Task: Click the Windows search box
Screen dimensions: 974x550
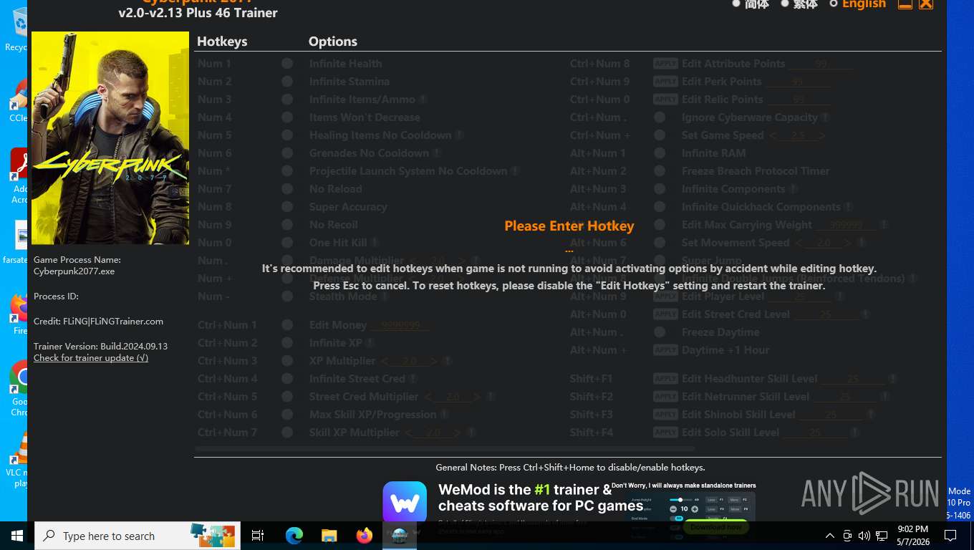Action: [138, 536]
